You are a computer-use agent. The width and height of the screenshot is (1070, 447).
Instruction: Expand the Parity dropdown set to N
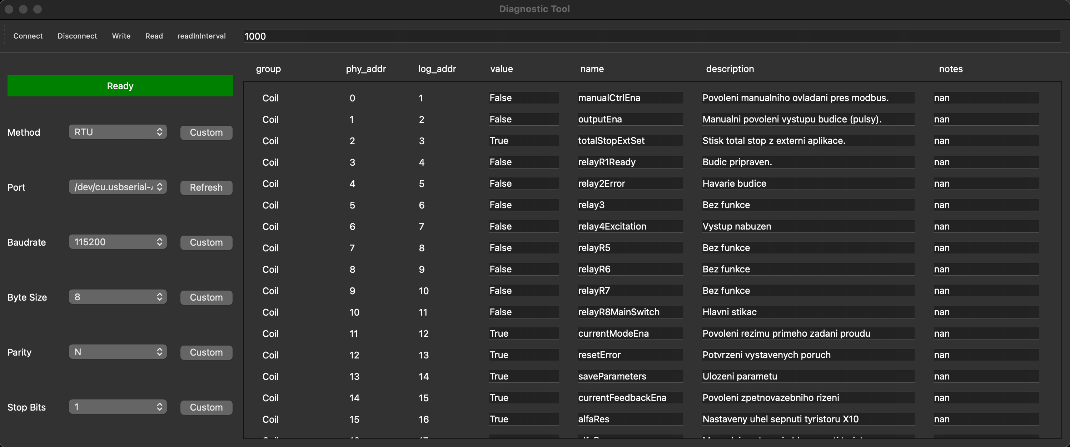(118, 352)
